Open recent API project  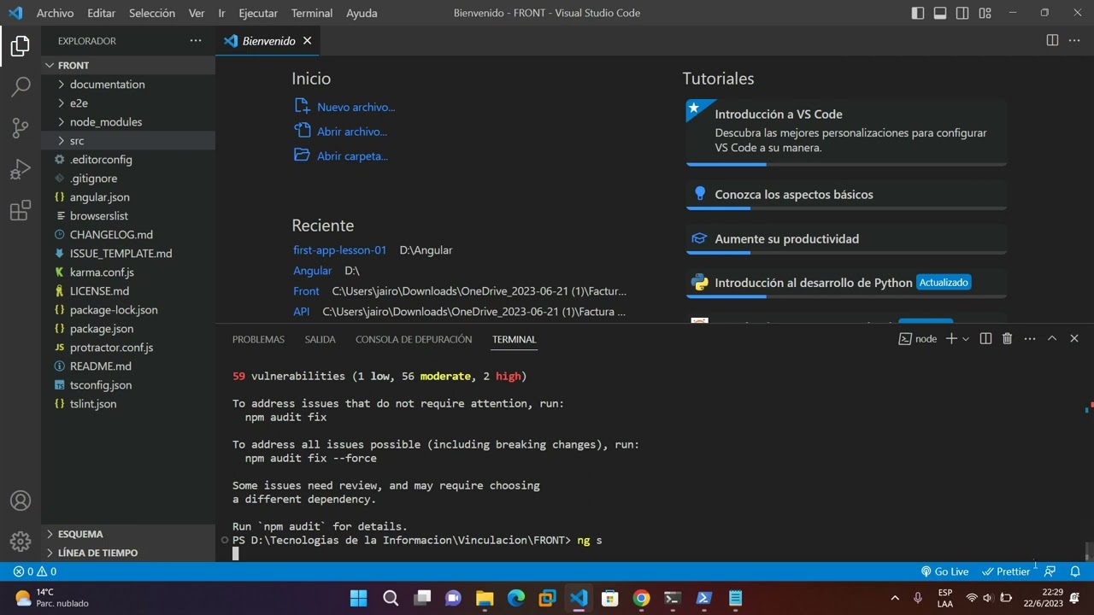301,312
